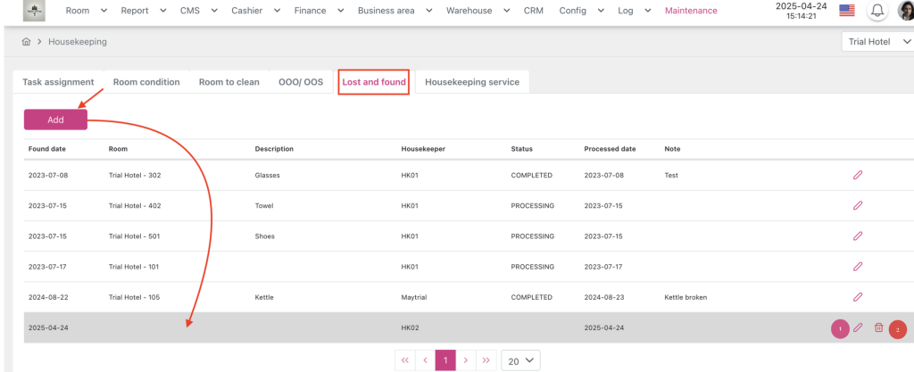Click the US flag language icon
Image resolution: width=914 pixels, height=372 pixels.
pos(847,12)
